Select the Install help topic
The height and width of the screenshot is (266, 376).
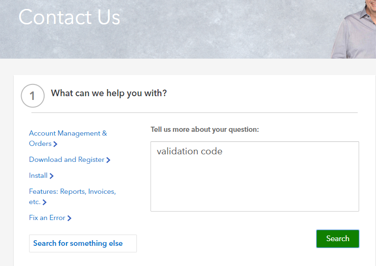38,175
